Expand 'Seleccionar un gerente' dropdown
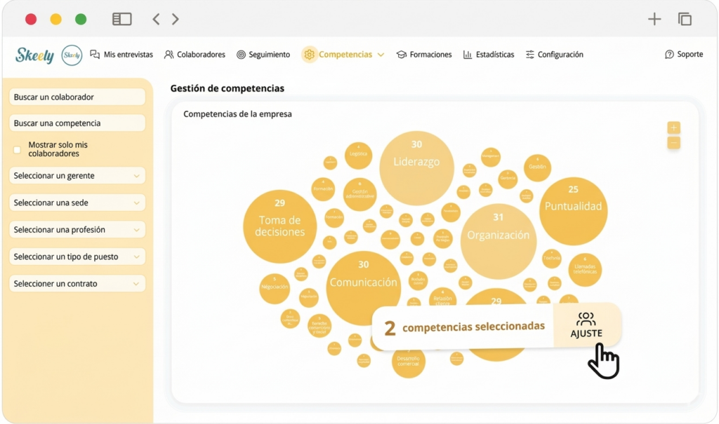The image size is (719, 424). tap(77, 176)
